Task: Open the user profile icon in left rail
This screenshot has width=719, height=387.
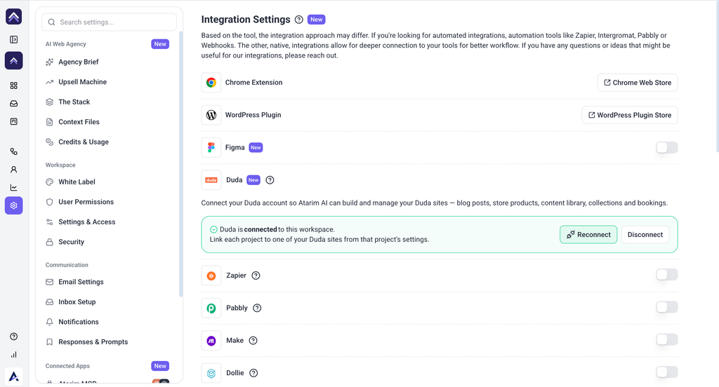Action: [14, 170]
